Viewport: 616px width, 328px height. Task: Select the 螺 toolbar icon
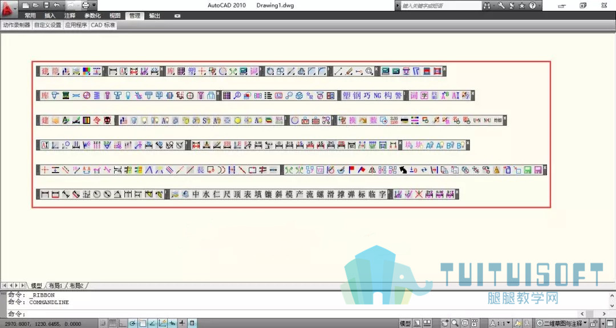(x=320, y=194)
